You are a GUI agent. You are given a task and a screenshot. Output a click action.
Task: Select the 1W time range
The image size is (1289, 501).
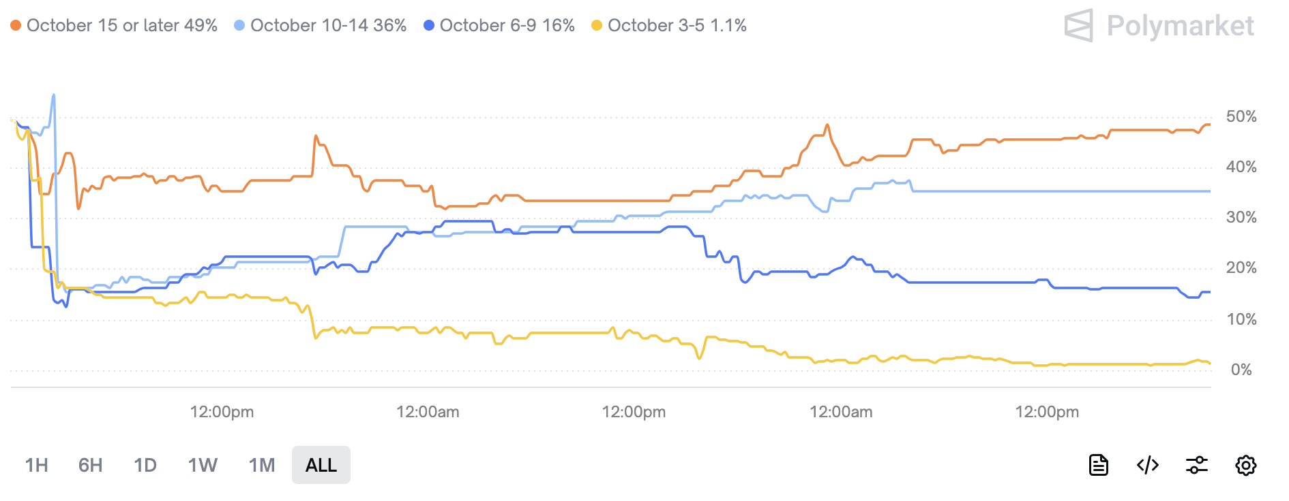coord(201,466)
